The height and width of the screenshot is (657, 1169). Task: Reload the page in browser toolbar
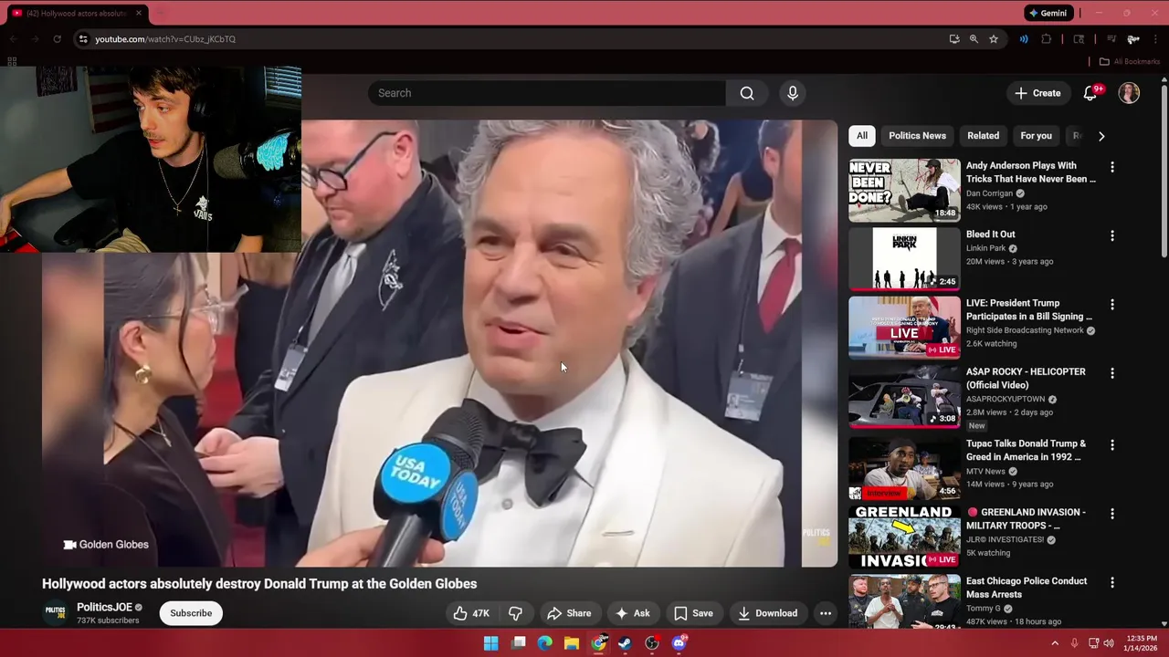tap(57, 39)
